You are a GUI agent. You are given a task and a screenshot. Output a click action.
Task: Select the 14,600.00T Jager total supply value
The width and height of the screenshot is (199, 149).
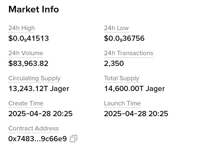click(134, 89)
